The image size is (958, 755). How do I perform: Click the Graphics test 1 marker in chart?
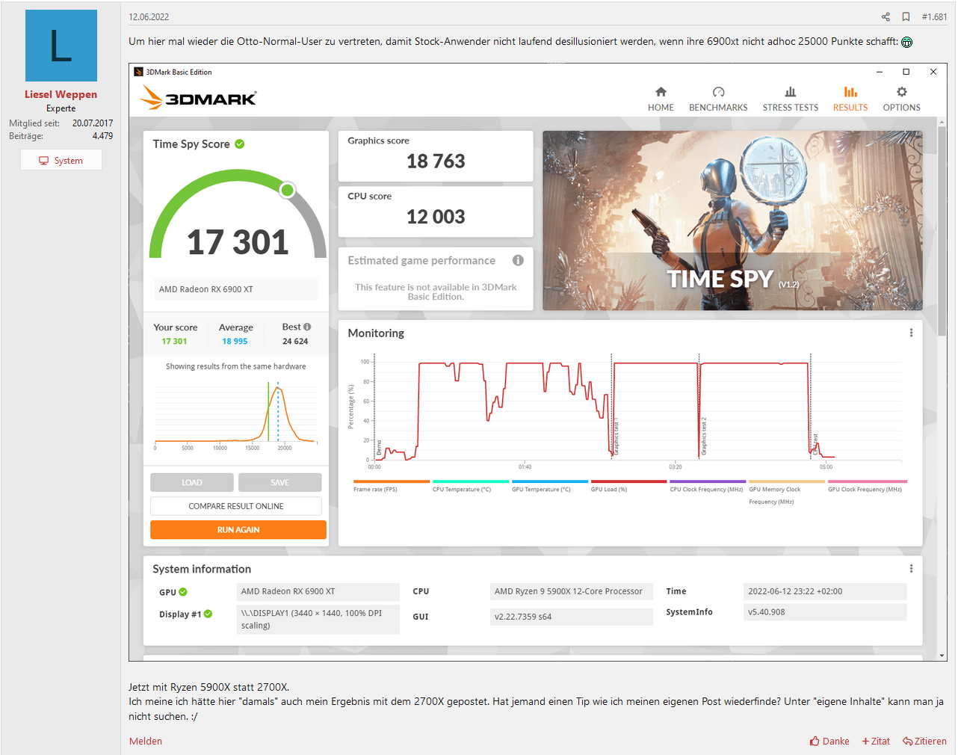(x=616, y=437)
